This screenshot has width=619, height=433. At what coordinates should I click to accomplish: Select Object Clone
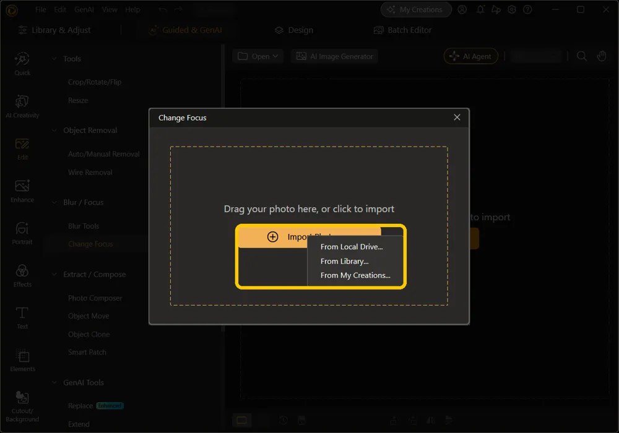89,335
